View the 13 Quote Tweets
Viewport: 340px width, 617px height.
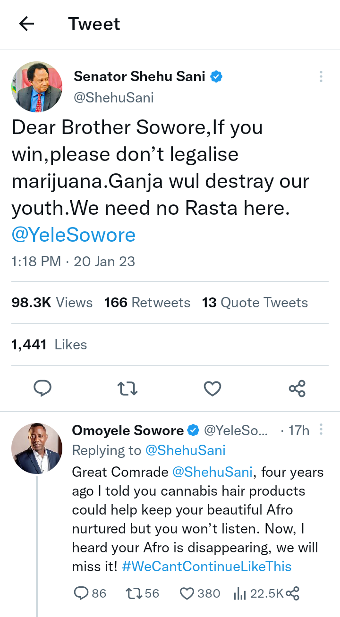(255, 303)
